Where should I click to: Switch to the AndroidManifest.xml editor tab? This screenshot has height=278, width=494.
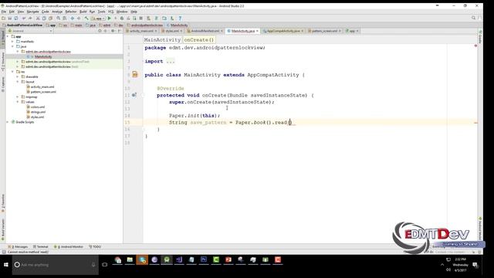coord(205,31)
